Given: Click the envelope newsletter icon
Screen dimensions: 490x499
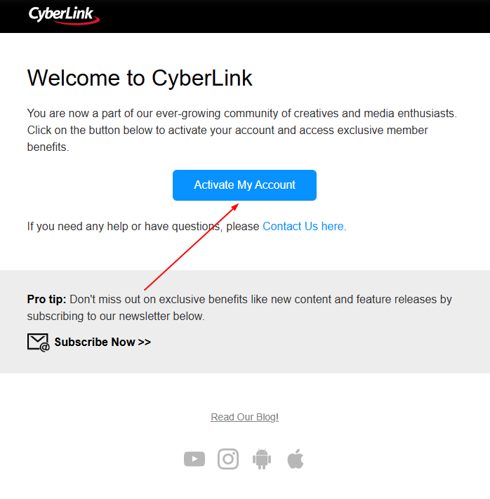Looking at the screenshot, I should point(38,342).
